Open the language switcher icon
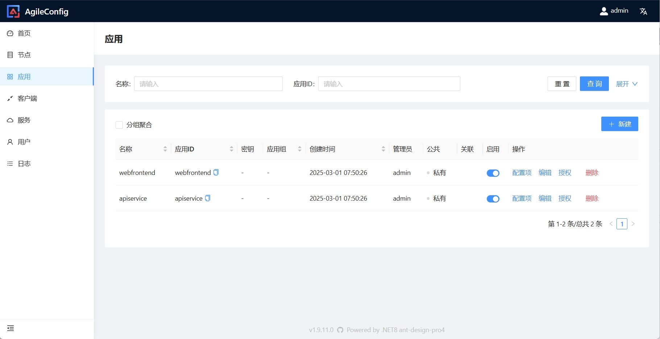The image size is (660, 339). tap(643, 11)
